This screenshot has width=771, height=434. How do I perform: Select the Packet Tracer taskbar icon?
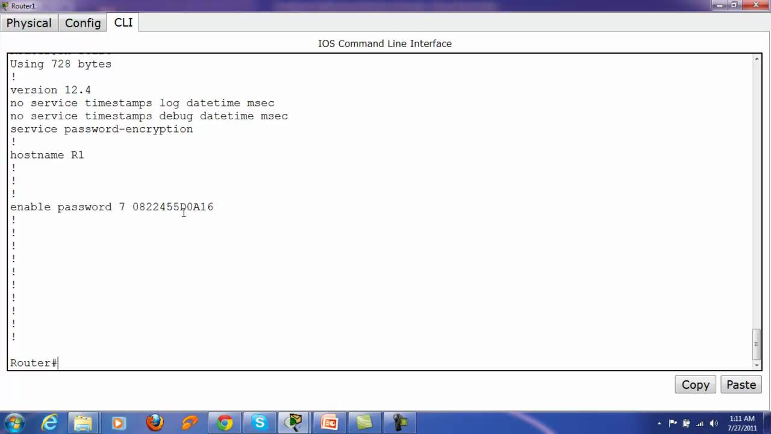(294, 423)
